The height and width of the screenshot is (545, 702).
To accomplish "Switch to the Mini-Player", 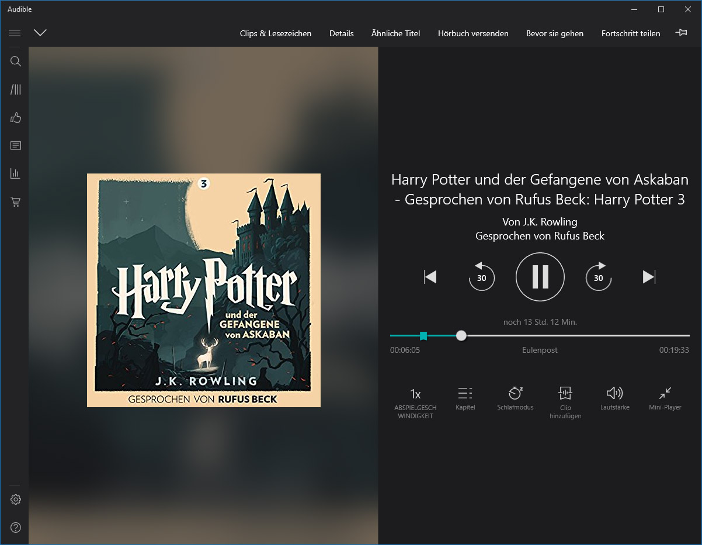I will pos(665,398).
